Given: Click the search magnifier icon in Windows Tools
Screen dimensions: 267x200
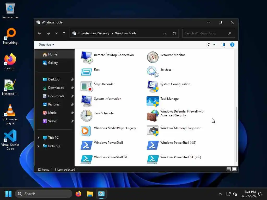Looking at the screenshot, I should [230, 33].
